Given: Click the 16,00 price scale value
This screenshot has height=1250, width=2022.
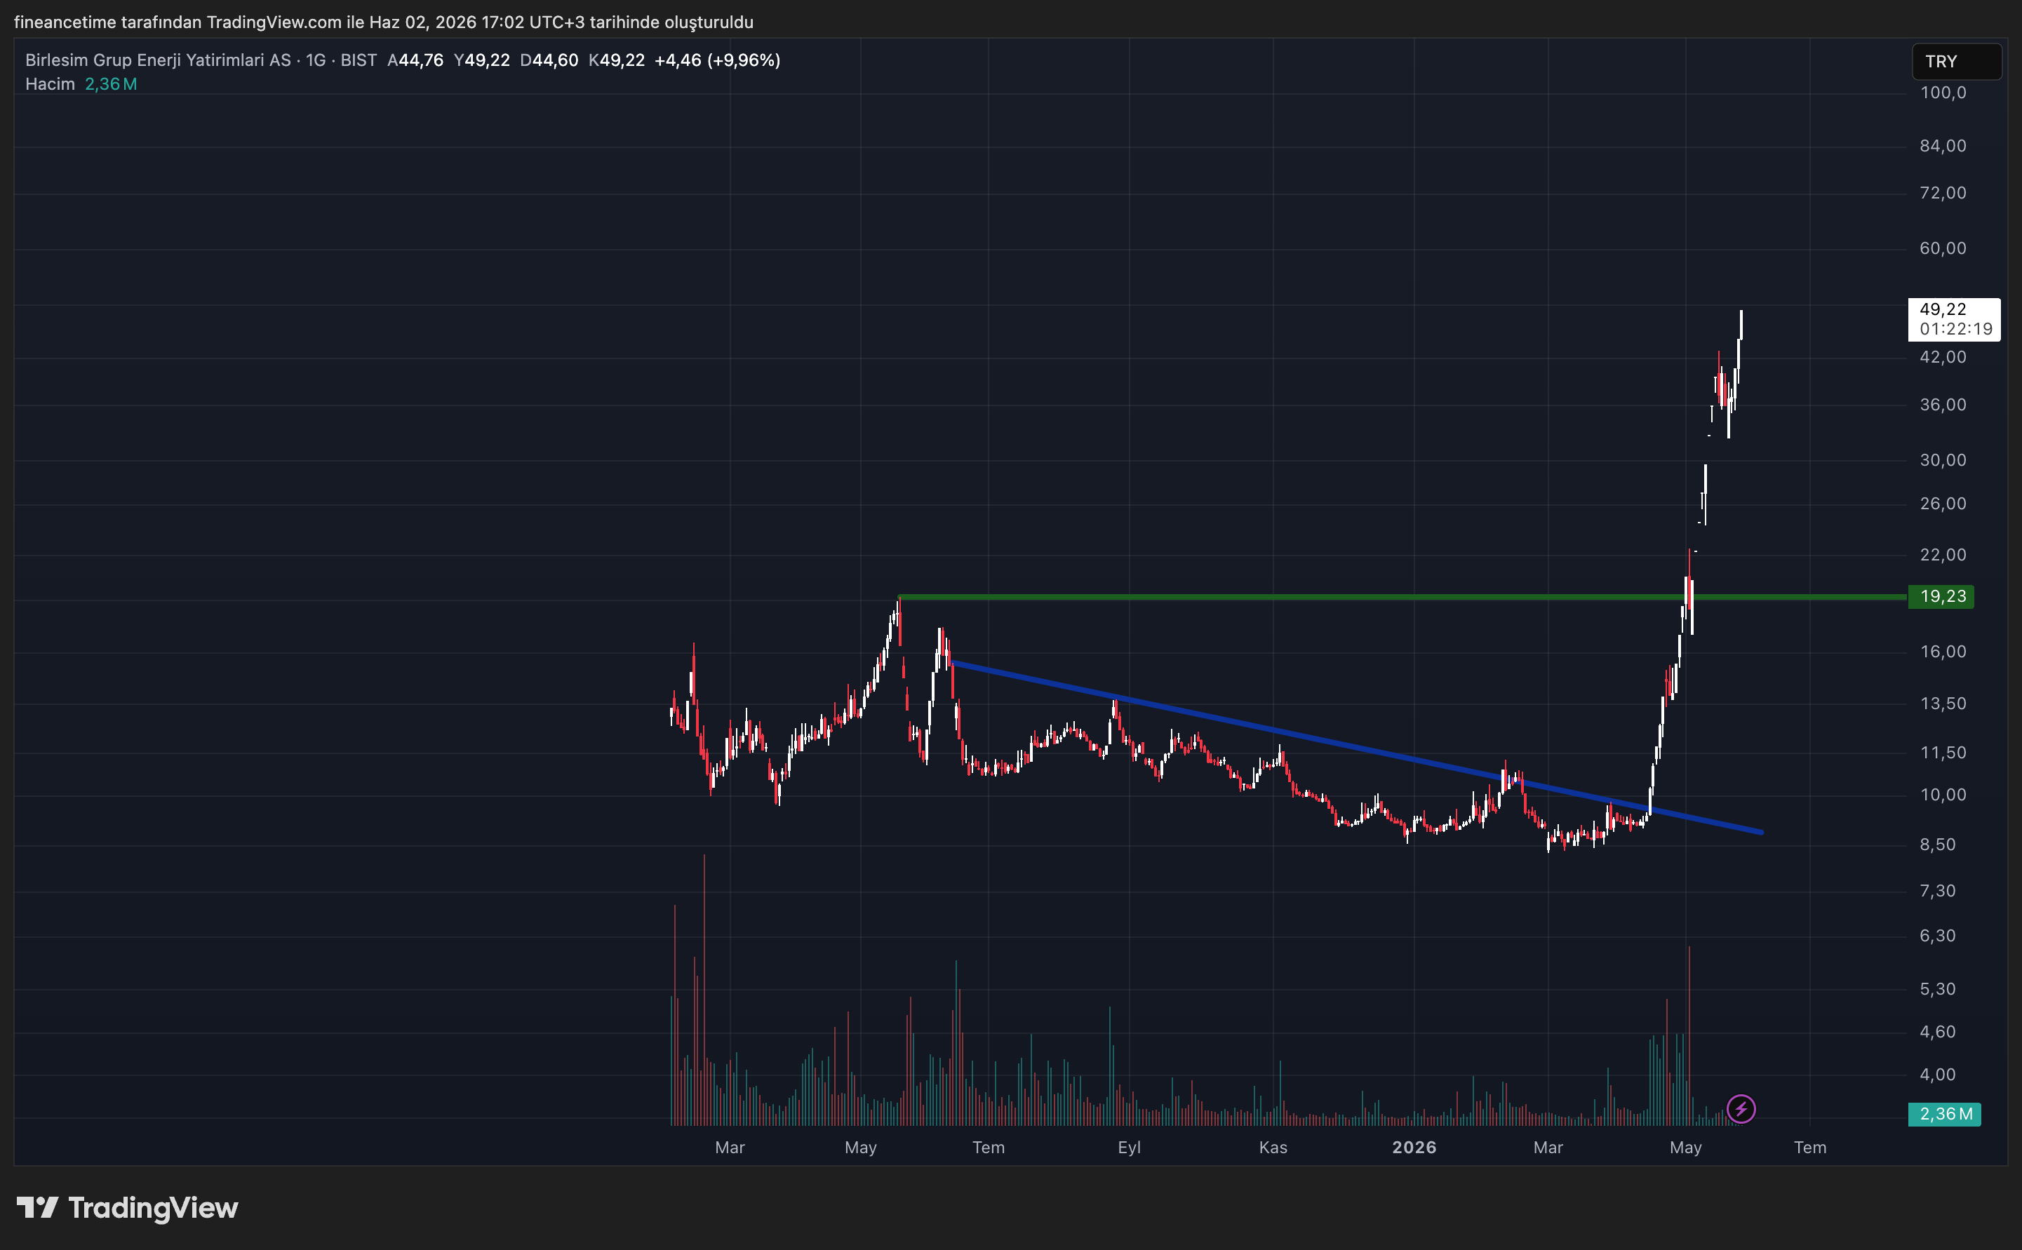Looking at the screenshot, I should (x=1943, y=652).
